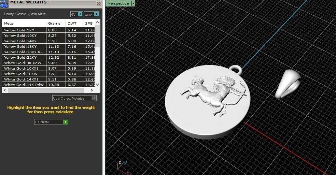This screenshot has height=175, width=336.
Task: Select the White Gold:14KX1 row
Action: 48,79
